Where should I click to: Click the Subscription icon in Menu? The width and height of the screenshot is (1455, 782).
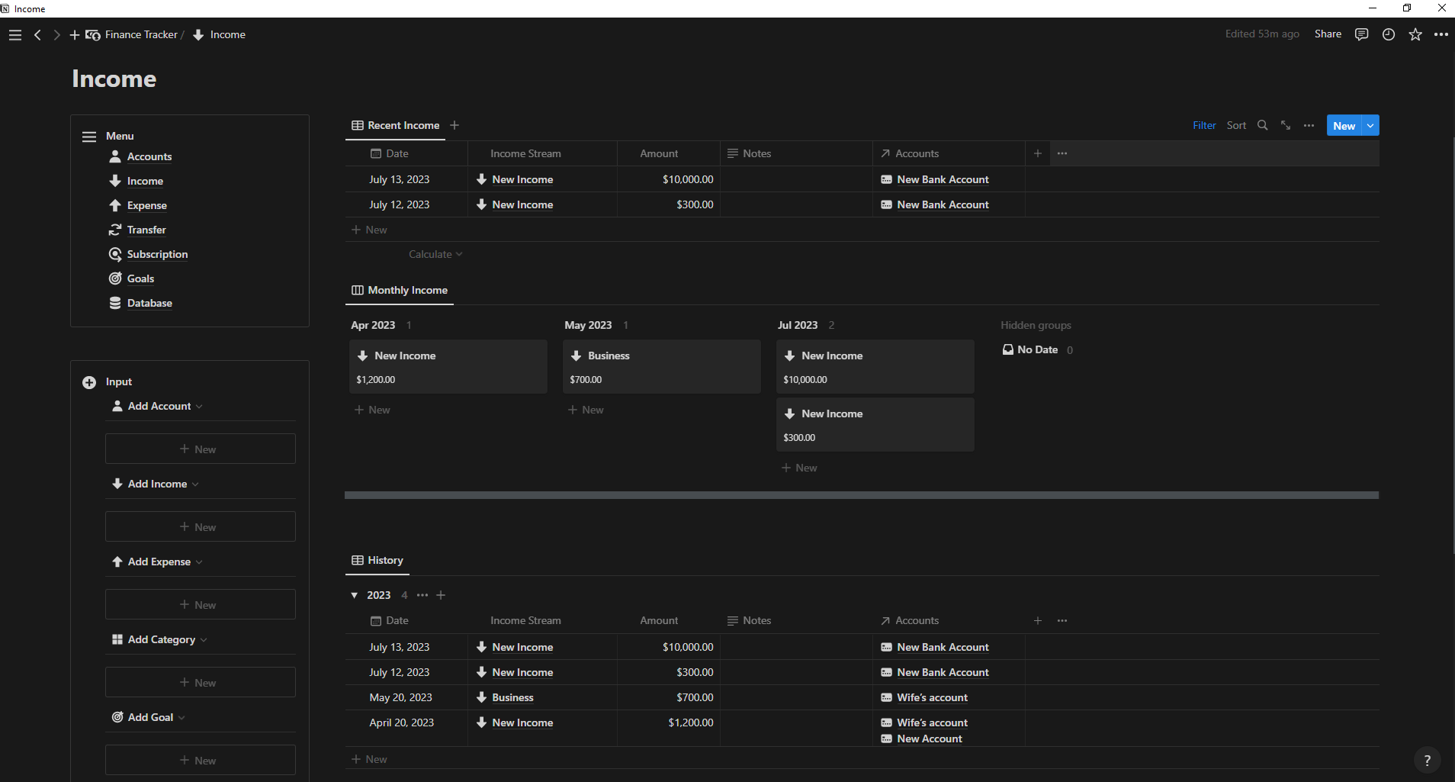click(x=115, y=254)
